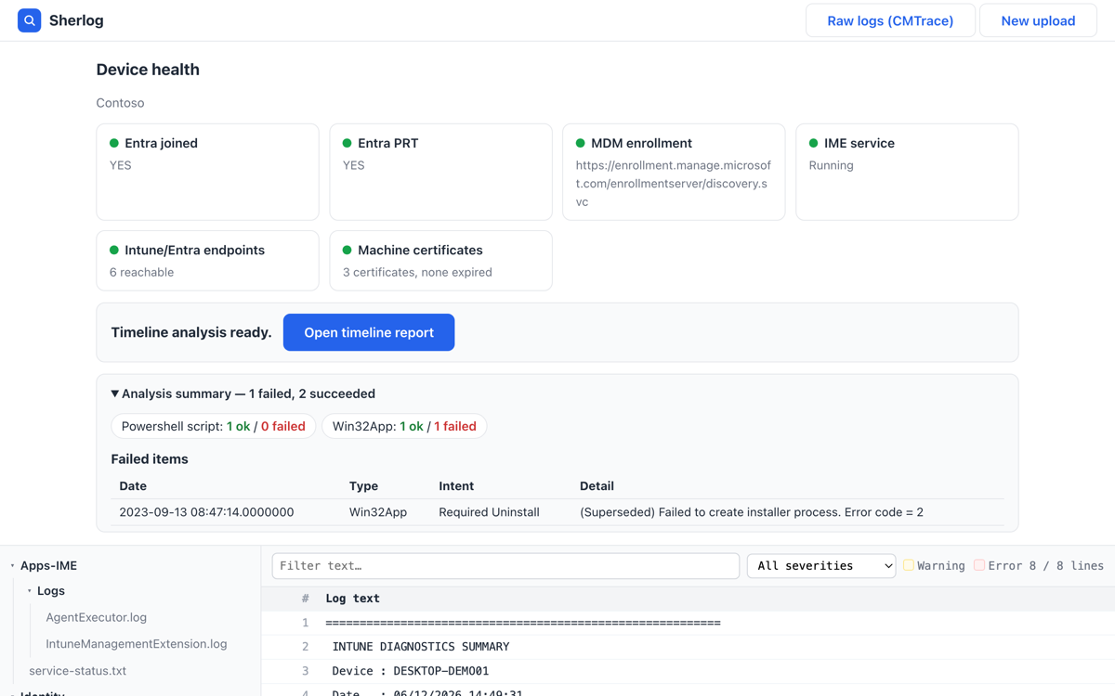The width and height of the screenshot is (1115, 696).
Task: Toggle the Error severity checkbox
Action: 979,564
